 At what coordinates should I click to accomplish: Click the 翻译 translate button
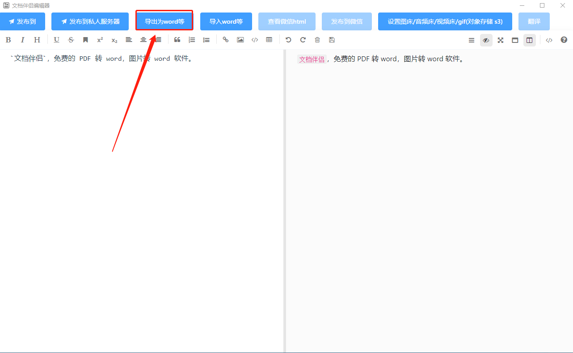point(534,21)
